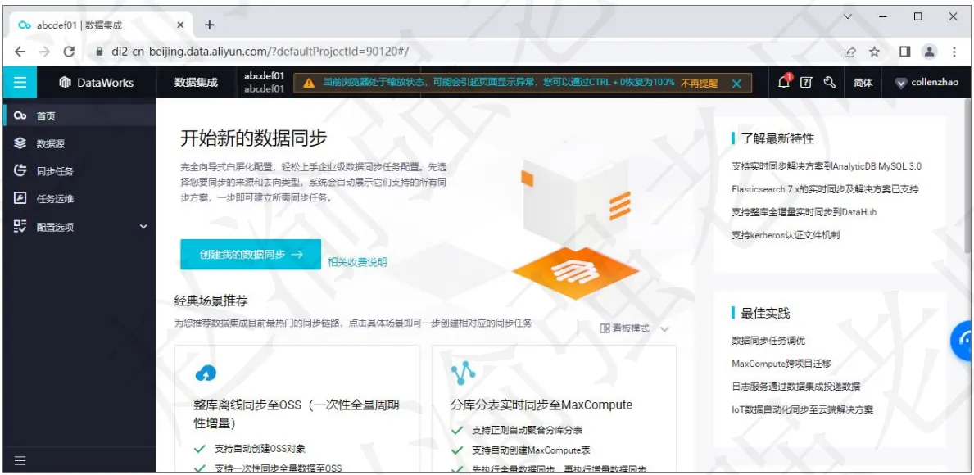Open the browser three-dot menu
Screen dimensions: 974x475
(x=954, y=52)
